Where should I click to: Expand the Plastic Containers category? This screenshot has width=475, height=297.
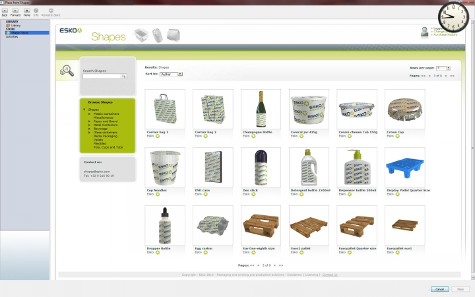click(90, 114)
